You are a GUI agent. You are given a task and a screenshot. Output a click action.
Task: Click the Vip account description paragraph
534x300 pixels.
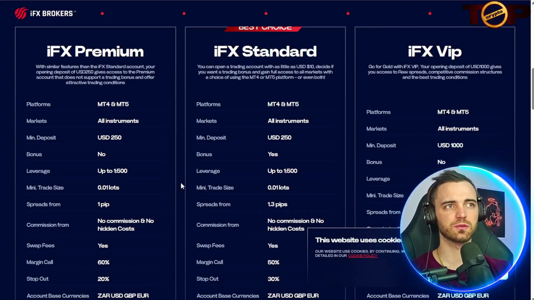(x=435, y=72)
